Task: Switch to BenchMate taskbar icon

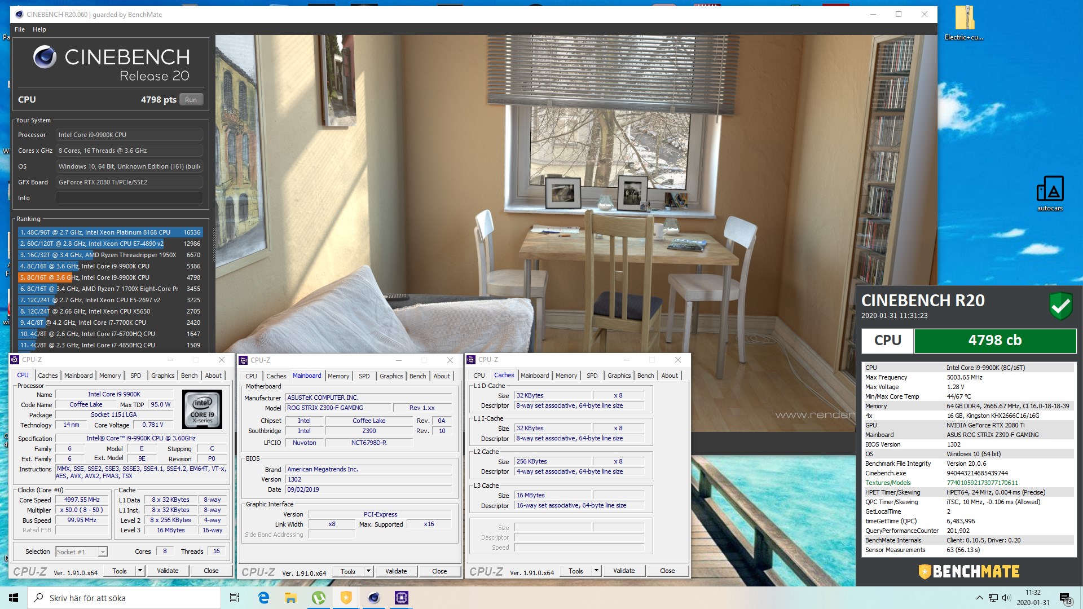Action: pos(346,598)
